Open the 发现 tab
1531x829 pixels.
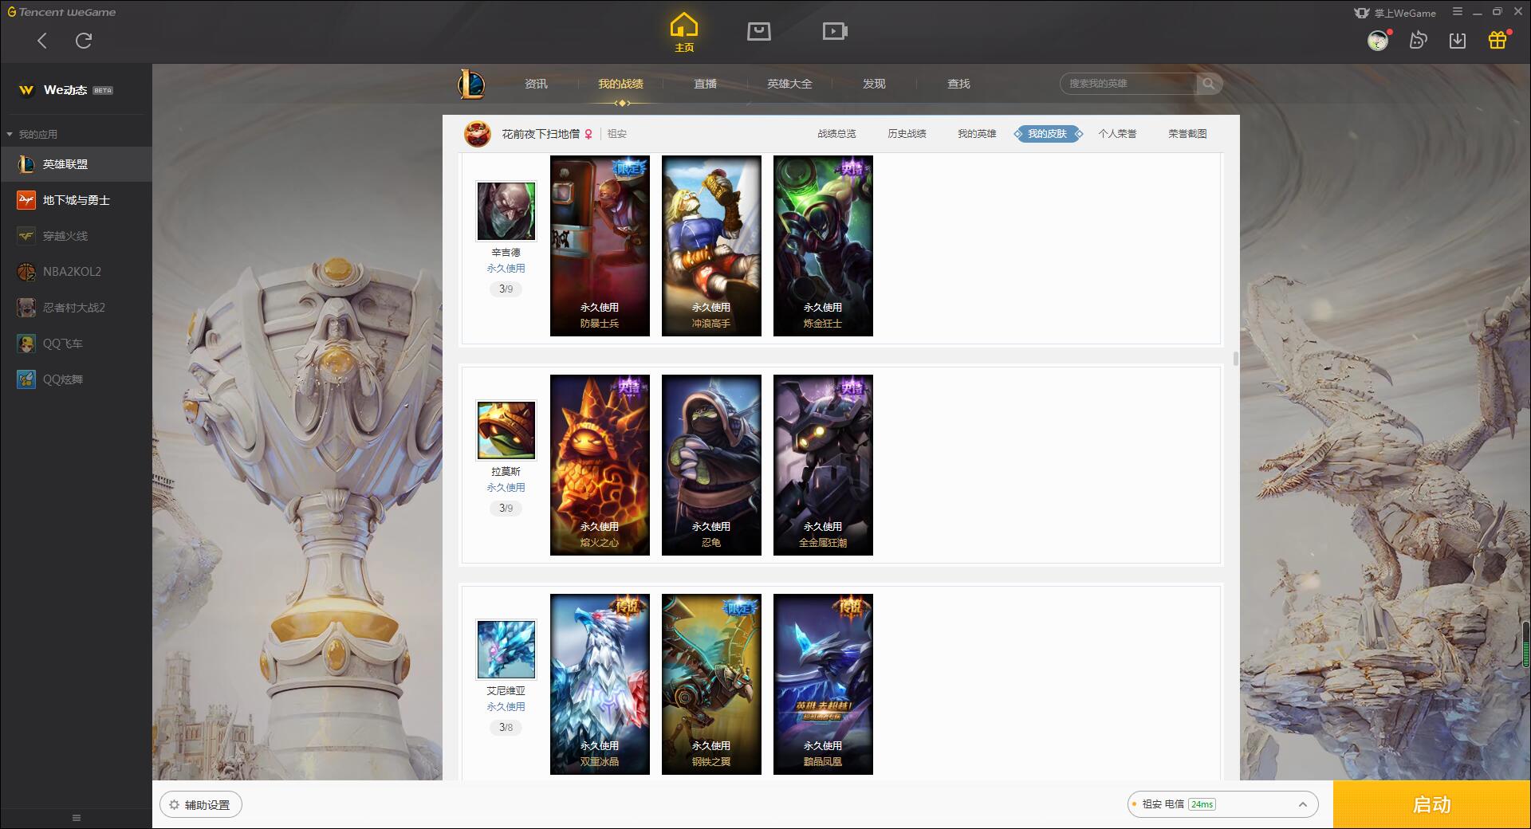pyautogui.click(x=874, y=84)
